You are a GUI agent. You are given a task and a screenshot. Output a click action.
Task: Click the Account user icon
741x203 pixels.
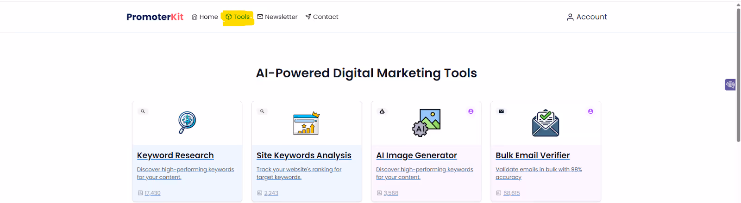click(570, 17)
